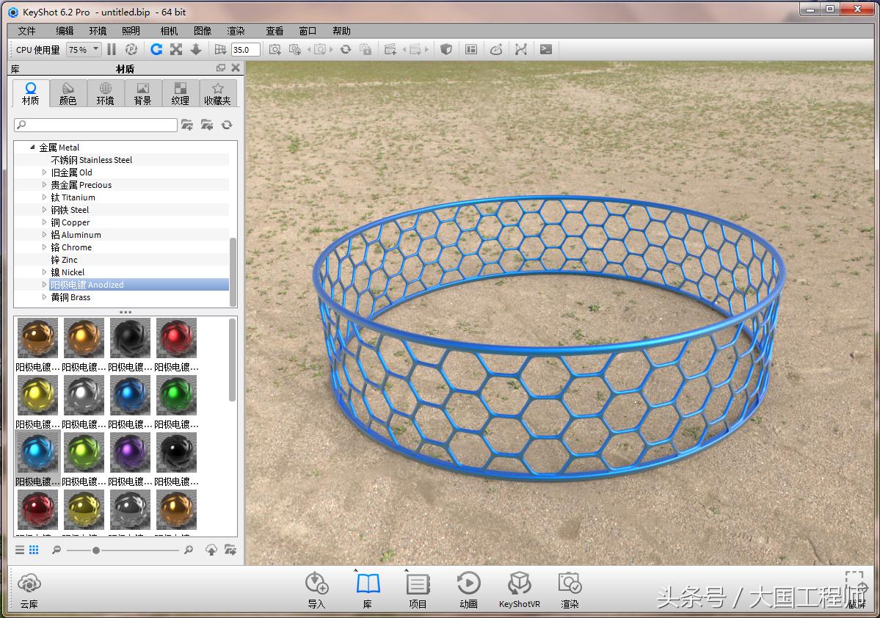This screenshot has height=618, width=880.
Task: Collapse the 金属 Metal tree node
Action: [32, 147]
